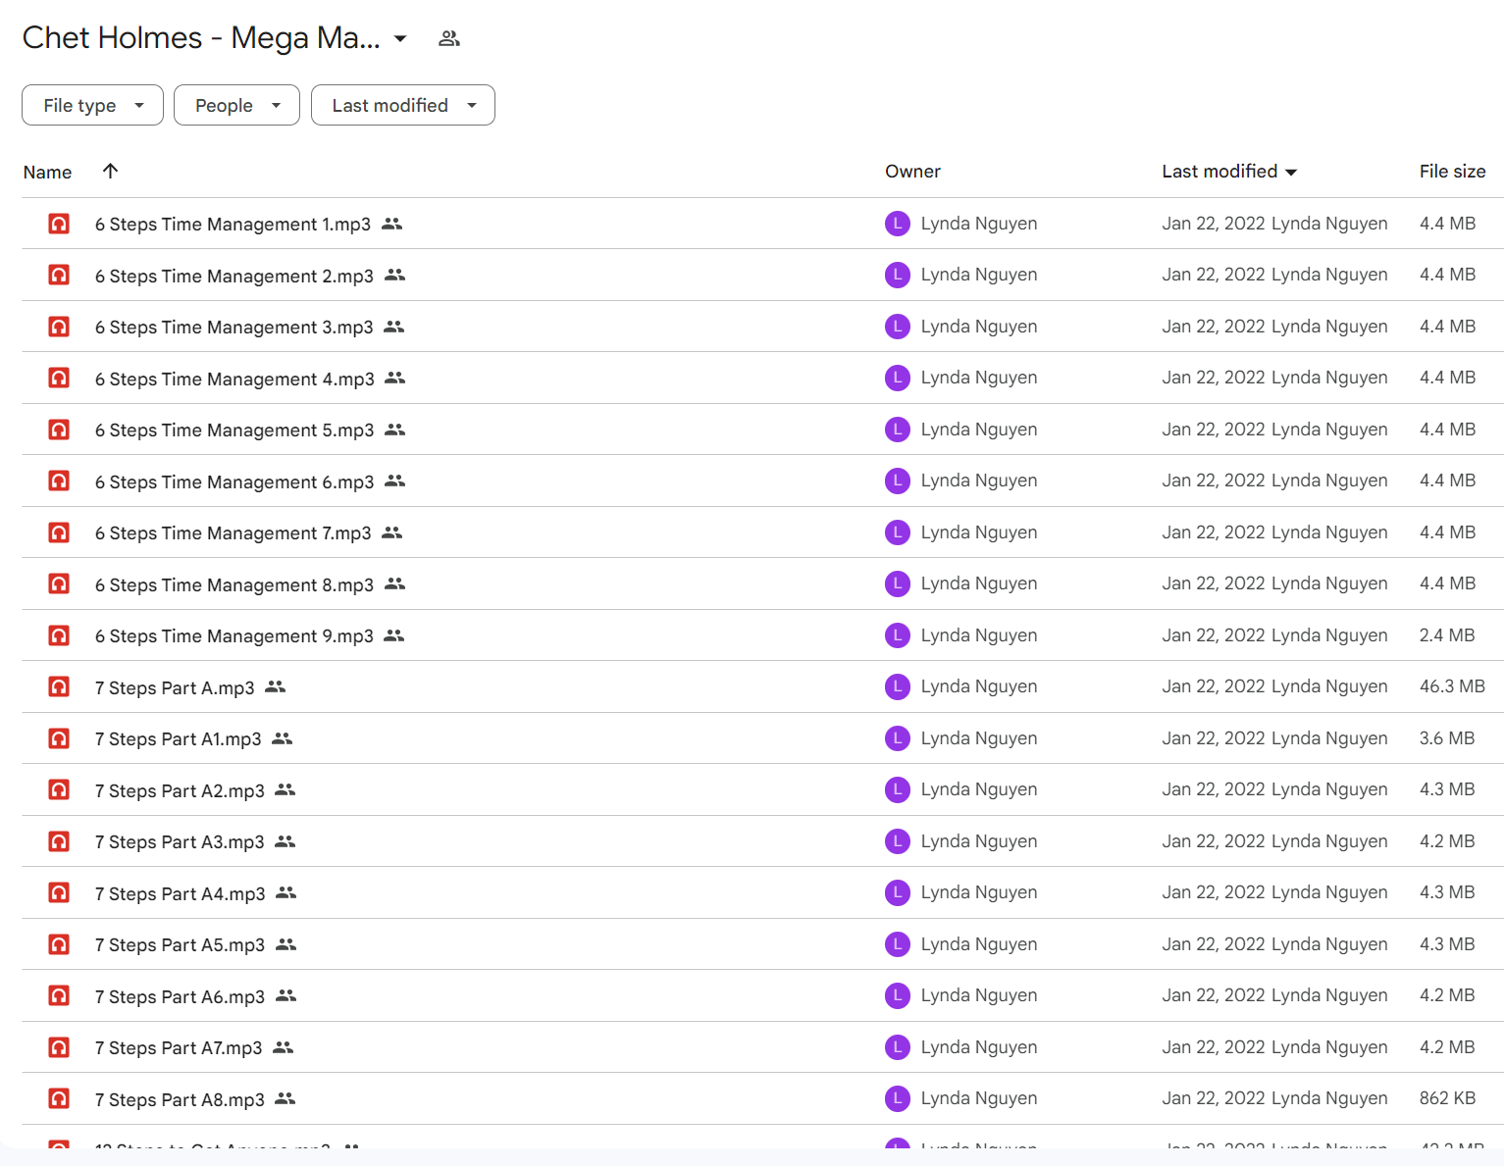1504x1166 pixels.
Task: Click the Chet Holmes - Mega Ma... folder title
Action: [x=201, y=38]
